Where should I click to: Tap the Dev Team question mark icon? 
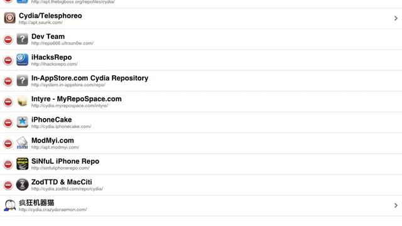coord(23,39)
